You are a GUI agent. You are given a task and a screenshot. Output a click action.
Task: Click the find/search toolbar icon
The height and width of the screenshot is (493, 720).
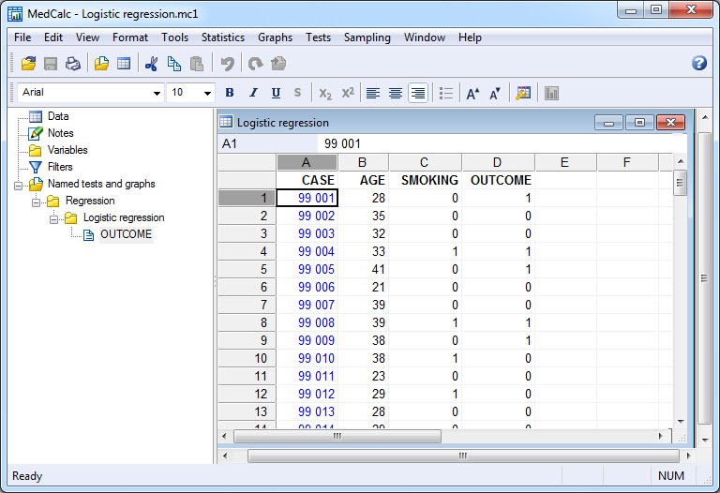pos(523,93)
